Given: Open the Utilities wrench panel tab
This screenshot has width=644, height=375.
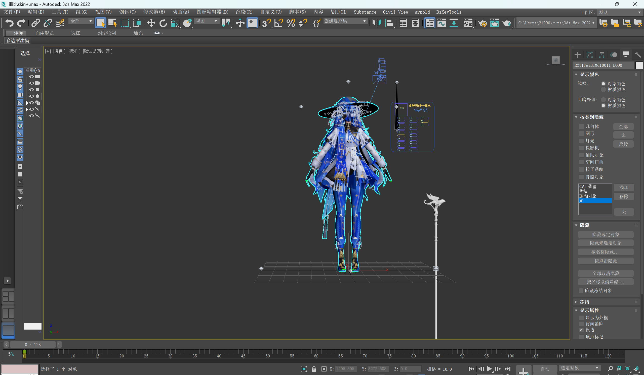Looking at the screenshot, I should coord(638,55).
